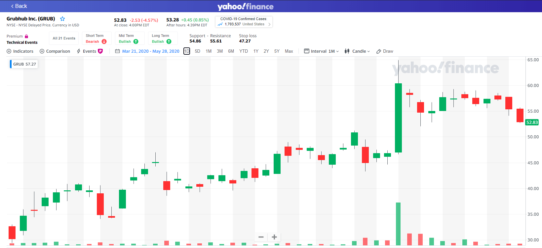Go back using the Back link

(x=19, y=6)
